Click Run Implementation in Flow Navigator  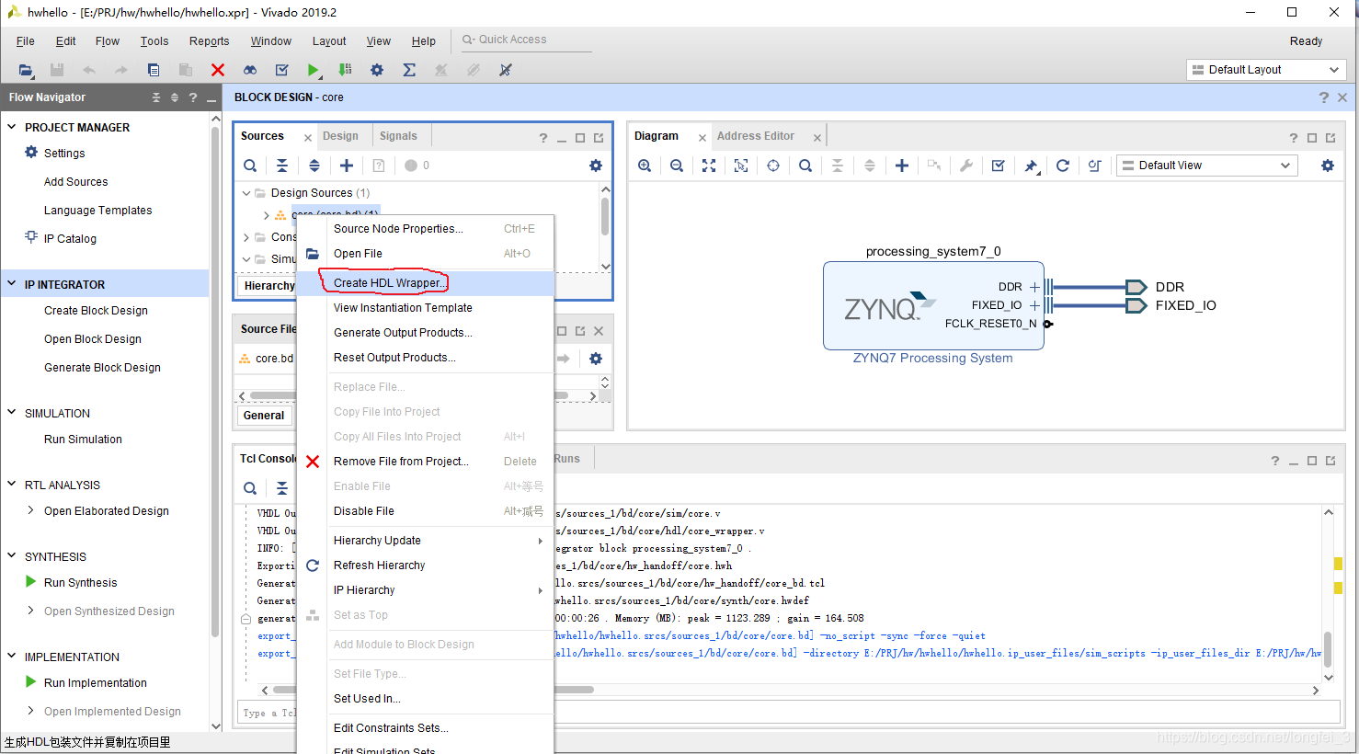[x=96, y=683]
